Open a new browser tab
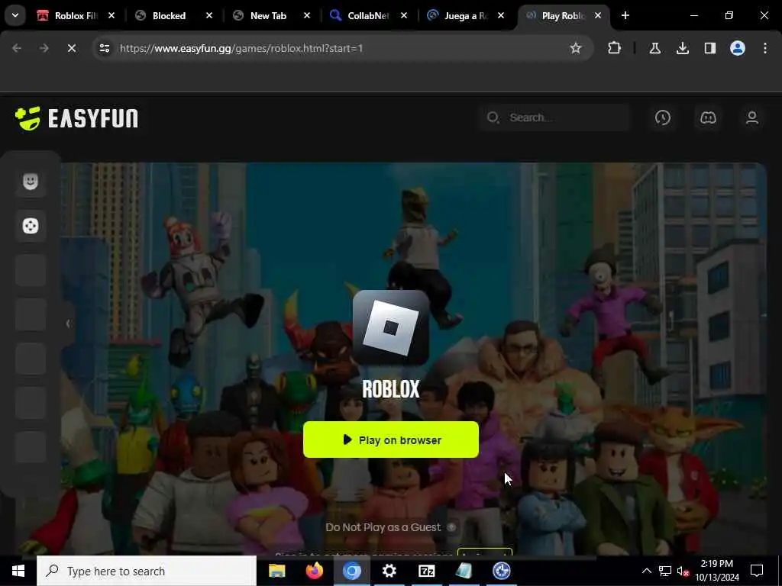 coord(625,15)
